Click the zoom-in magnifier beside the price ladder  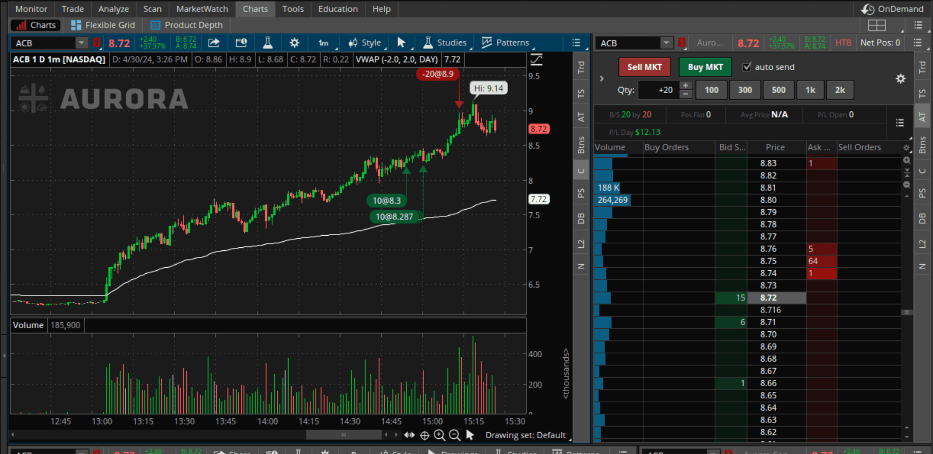907,160
